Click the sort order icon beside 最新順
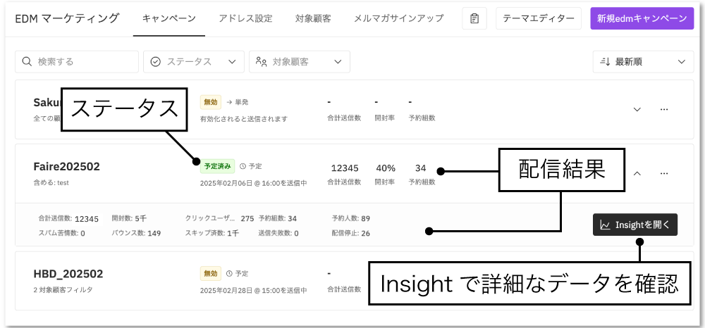Image resolution: width=705 pixels, height=328 pixels. pos(605,62)
